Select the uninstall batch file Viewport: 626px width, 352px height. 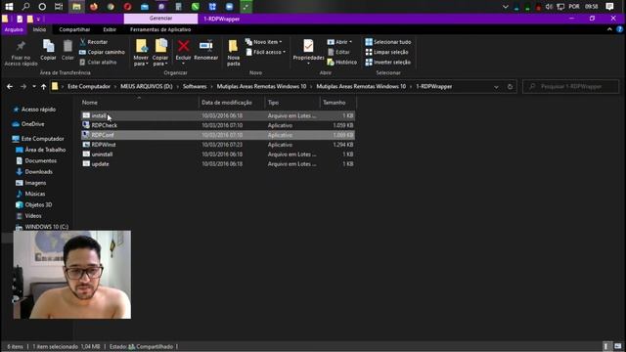pos(218,154)
